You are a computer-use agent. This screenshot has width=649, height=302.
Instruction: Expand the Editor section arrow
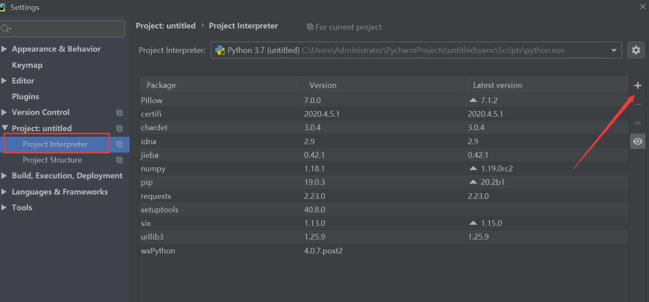[x=4, y=81]
